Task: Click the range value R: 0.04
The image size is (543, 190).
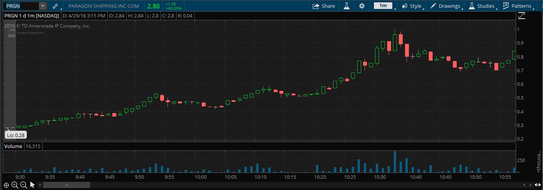Action: coord(185,16)
